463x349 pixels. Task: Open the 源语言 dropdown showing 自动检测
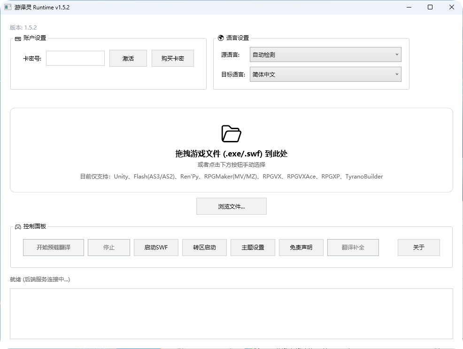click(325, 54)
